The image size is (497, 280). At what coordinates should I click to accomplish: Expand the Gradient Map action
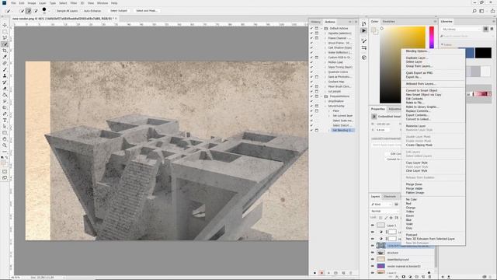(x=325, y=82)
